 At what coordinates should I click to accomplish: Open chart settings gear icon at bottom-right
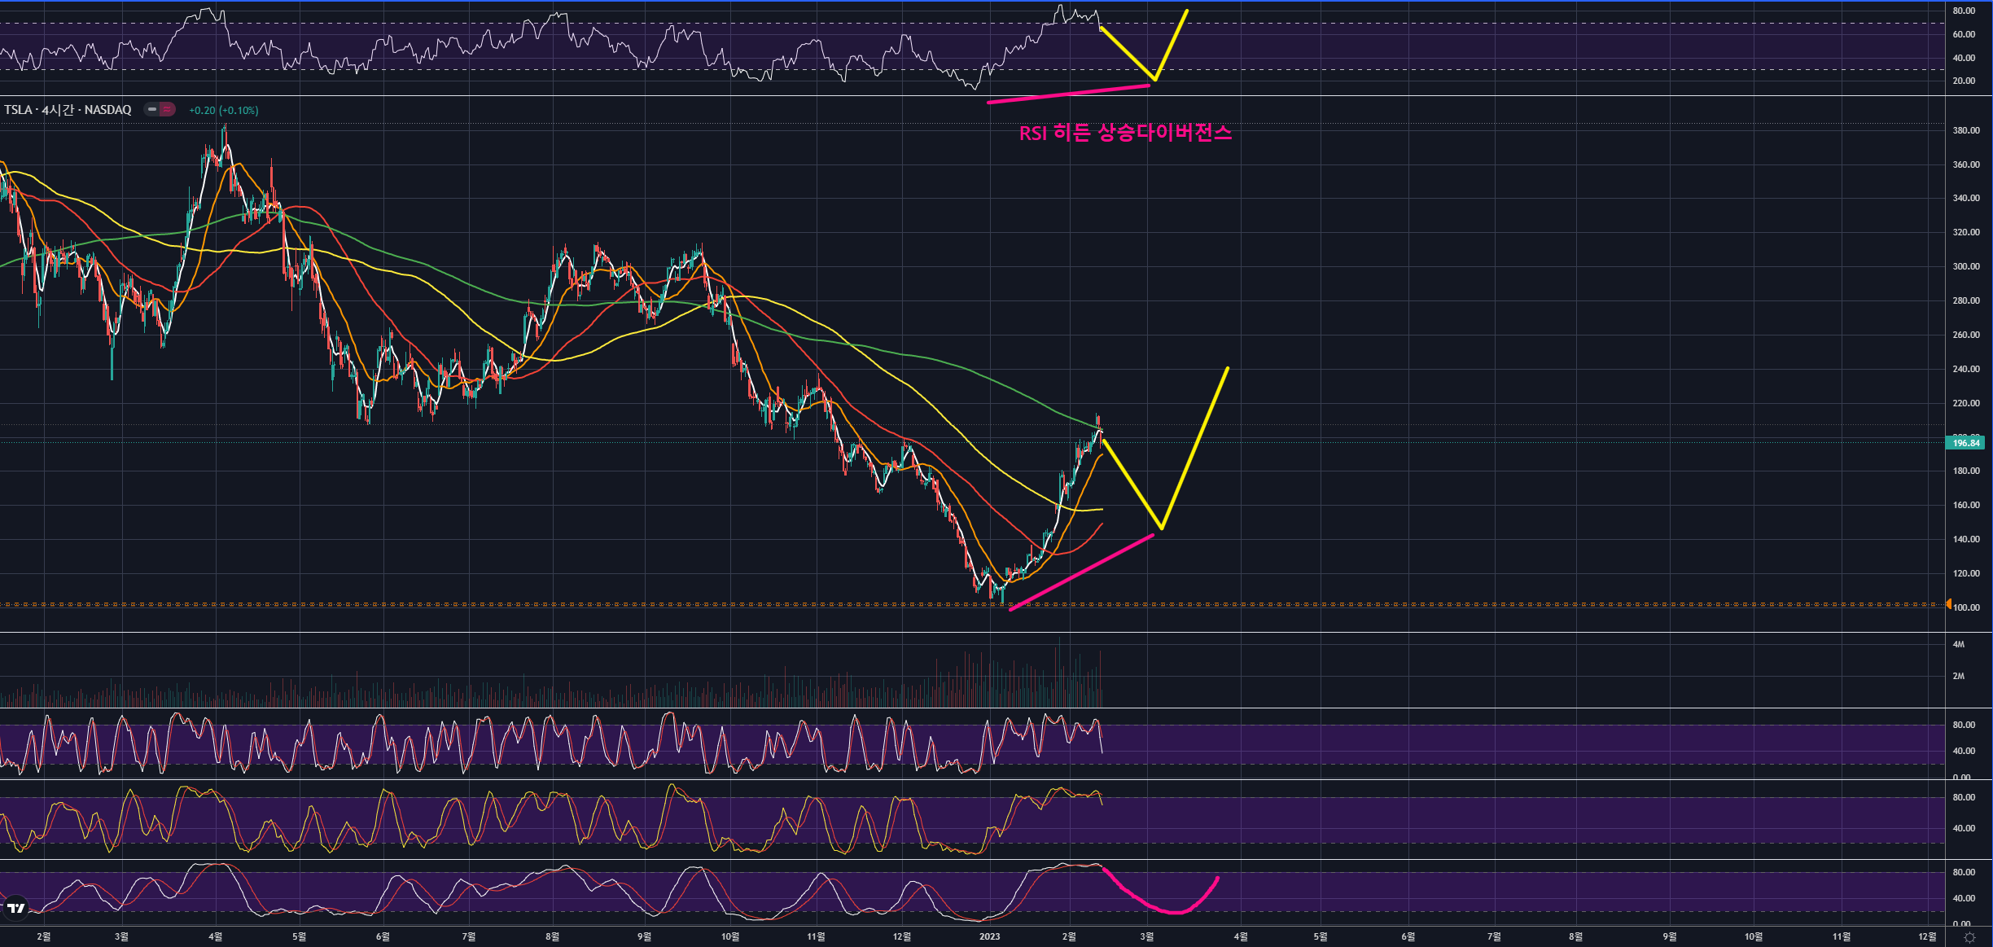click(x=1969, y=937)
